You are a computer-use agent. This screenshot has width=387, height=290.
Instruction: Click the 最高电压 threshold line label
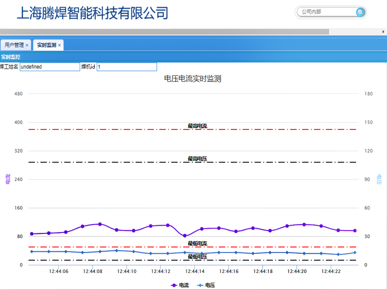[197, 159]
